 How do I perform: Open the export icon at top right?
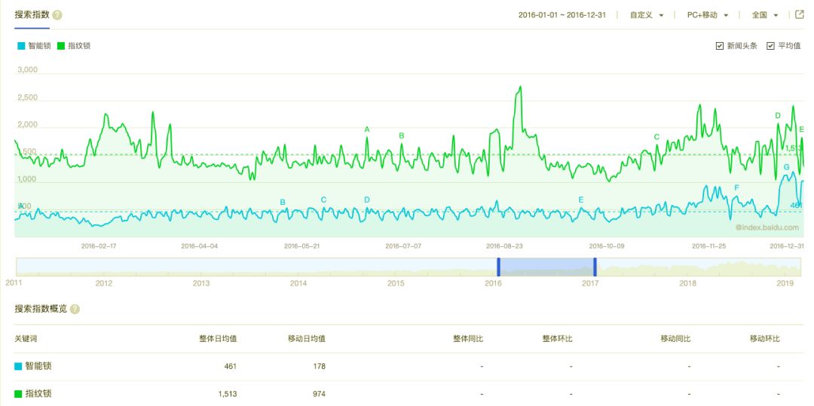(799, 14)
